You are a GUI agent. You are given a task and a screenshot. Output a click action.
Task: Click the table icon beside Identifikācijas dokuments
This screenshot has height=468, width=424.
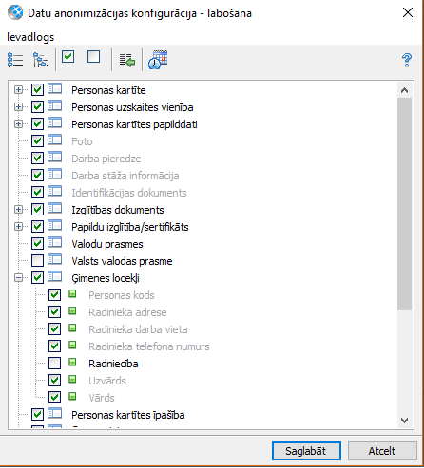(55, 191)
